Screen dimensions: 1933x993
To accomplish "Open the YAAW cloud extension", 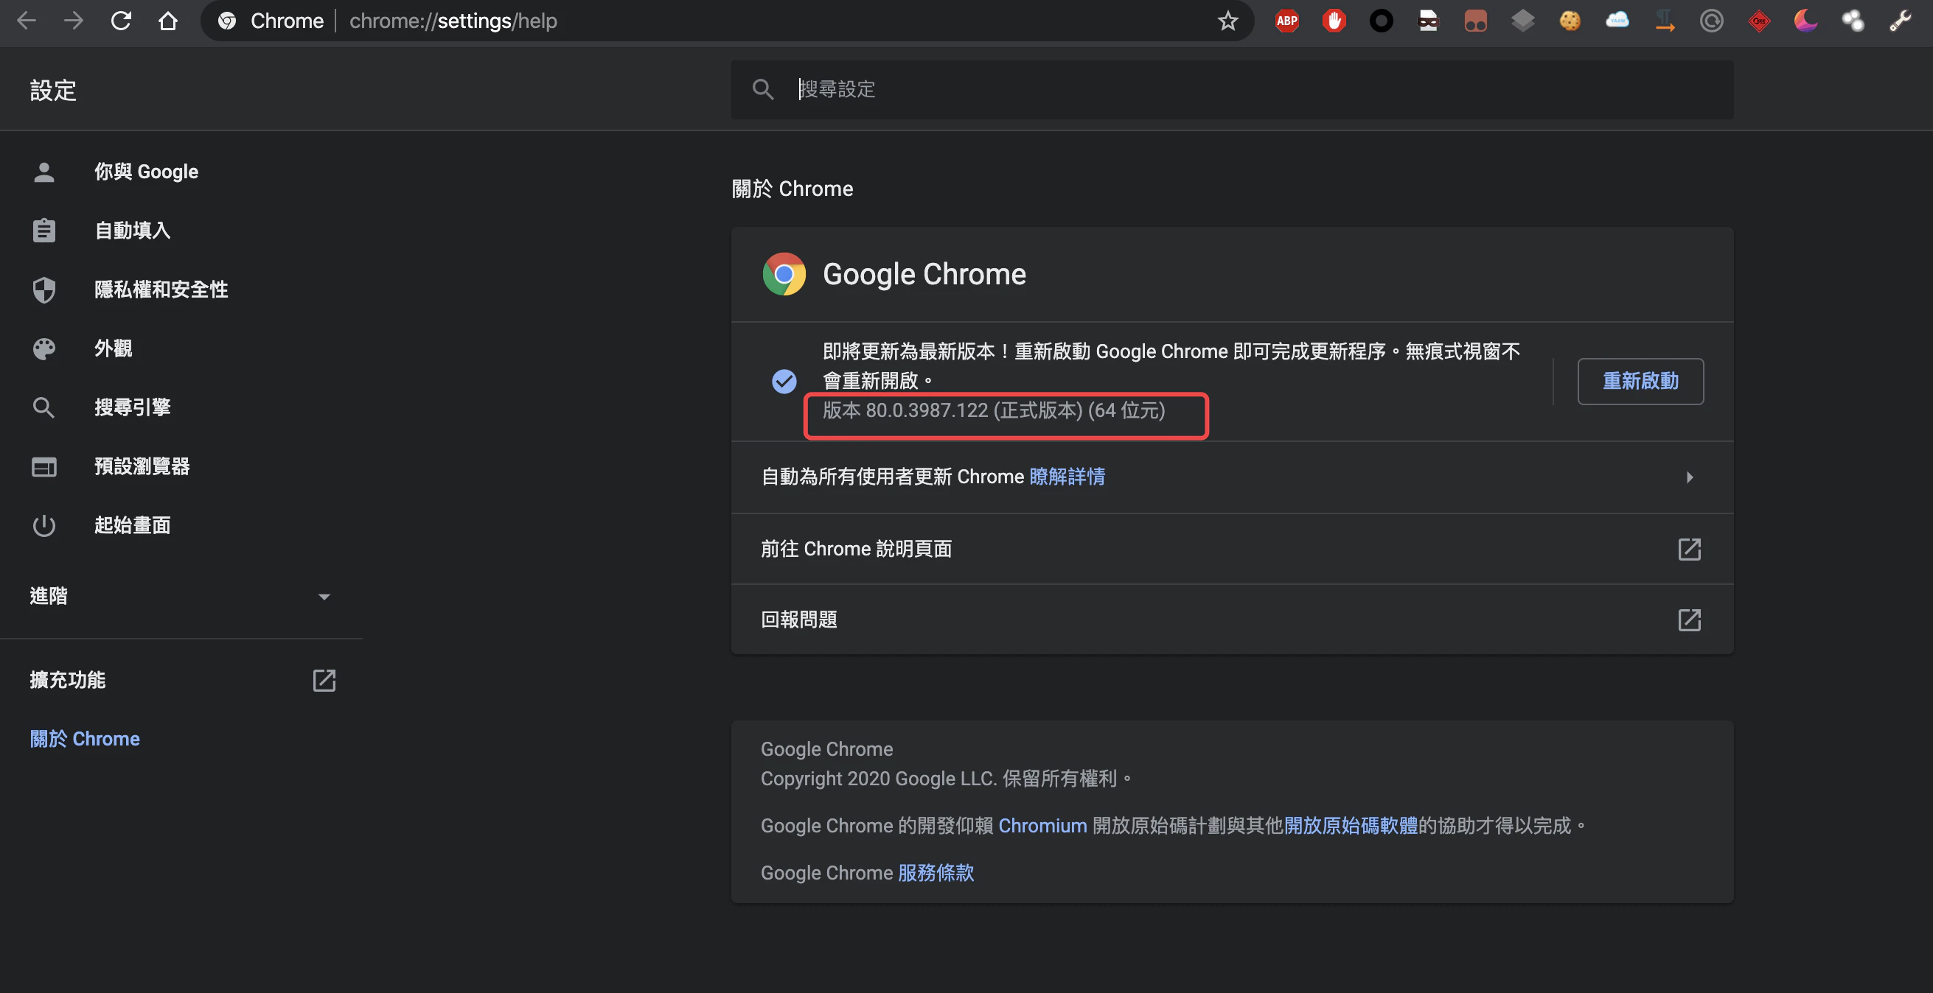I will click(1617, 21).
